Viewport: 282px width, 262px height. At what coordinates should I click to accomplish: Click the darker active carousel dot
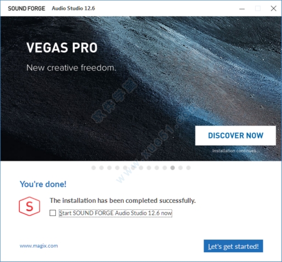pyautogui.click(x=173, y=168)
